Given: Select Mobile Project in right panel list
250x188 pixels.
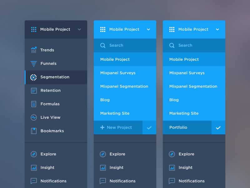Looking at the screenshot, I should point(194,59).
